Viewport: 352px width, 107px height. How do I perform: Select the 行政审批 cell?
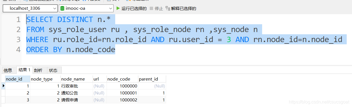(77, 86)
